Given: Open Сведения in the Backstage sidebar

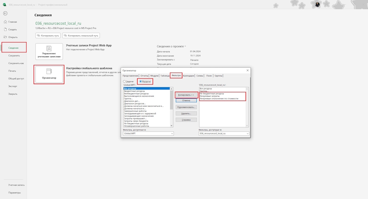Looking at the screenshot, I should tap(14, 48).
